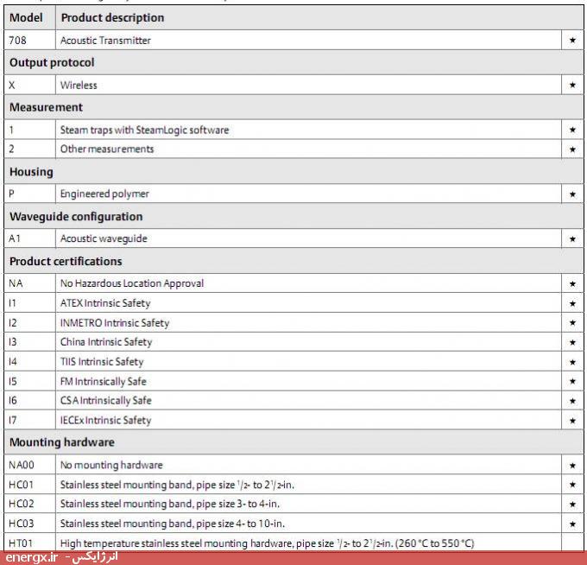This screenshot has width=587, height=565.
Task: Click INMETRO Intrinsic Safety text
Action: tap(115, 323)
